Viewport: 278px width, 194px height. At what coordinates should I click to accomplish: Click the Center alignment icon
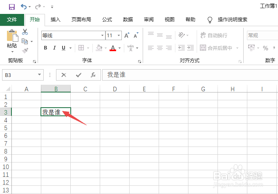tap(160, 48)
